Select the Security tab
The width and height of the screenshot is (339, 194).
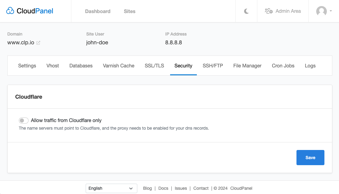click(183, 66)
